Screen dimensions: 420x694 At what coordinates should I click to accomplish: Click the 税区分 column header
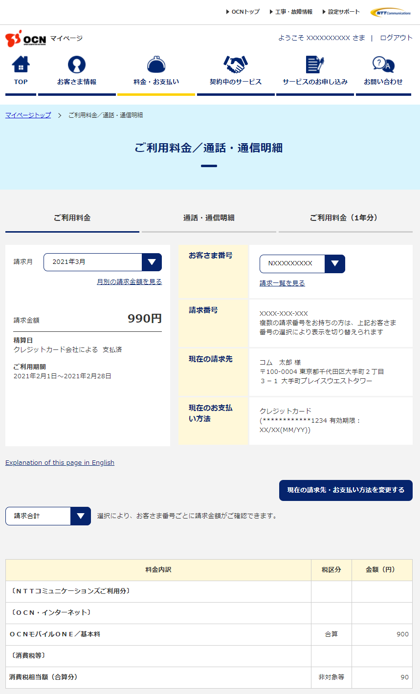coord(332,570)
